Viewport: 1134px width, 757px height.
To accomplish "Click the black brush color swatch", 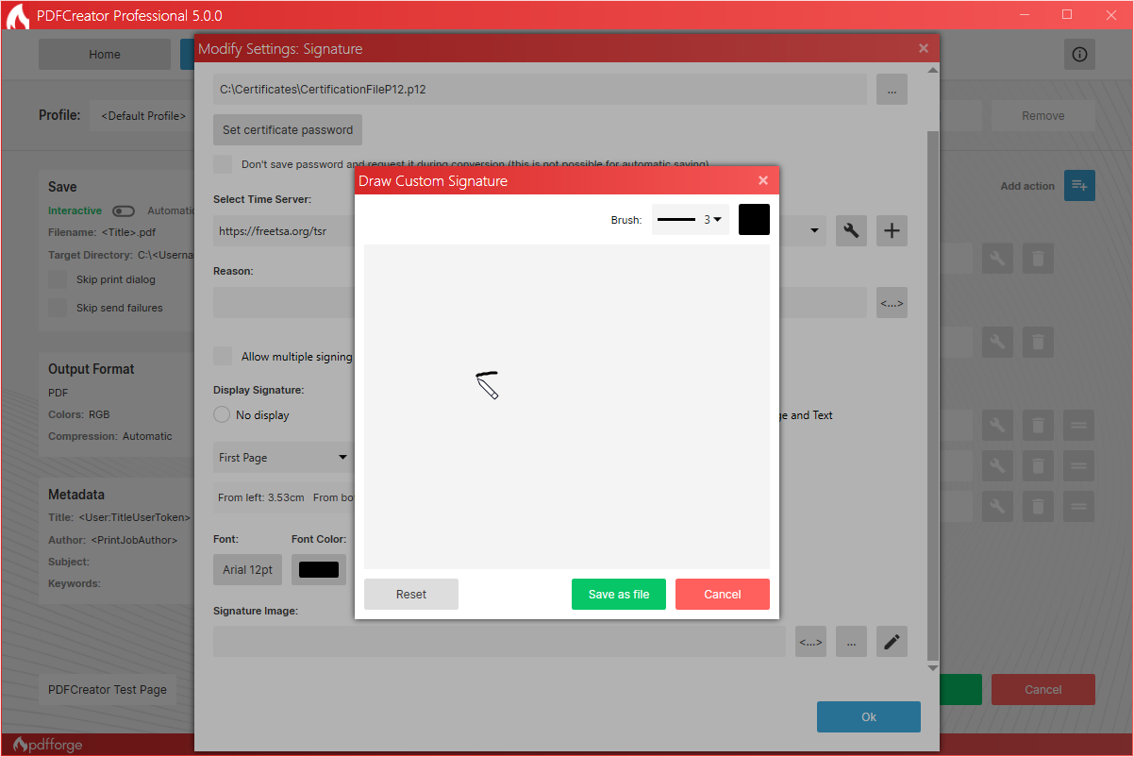I will click(754, 219).
